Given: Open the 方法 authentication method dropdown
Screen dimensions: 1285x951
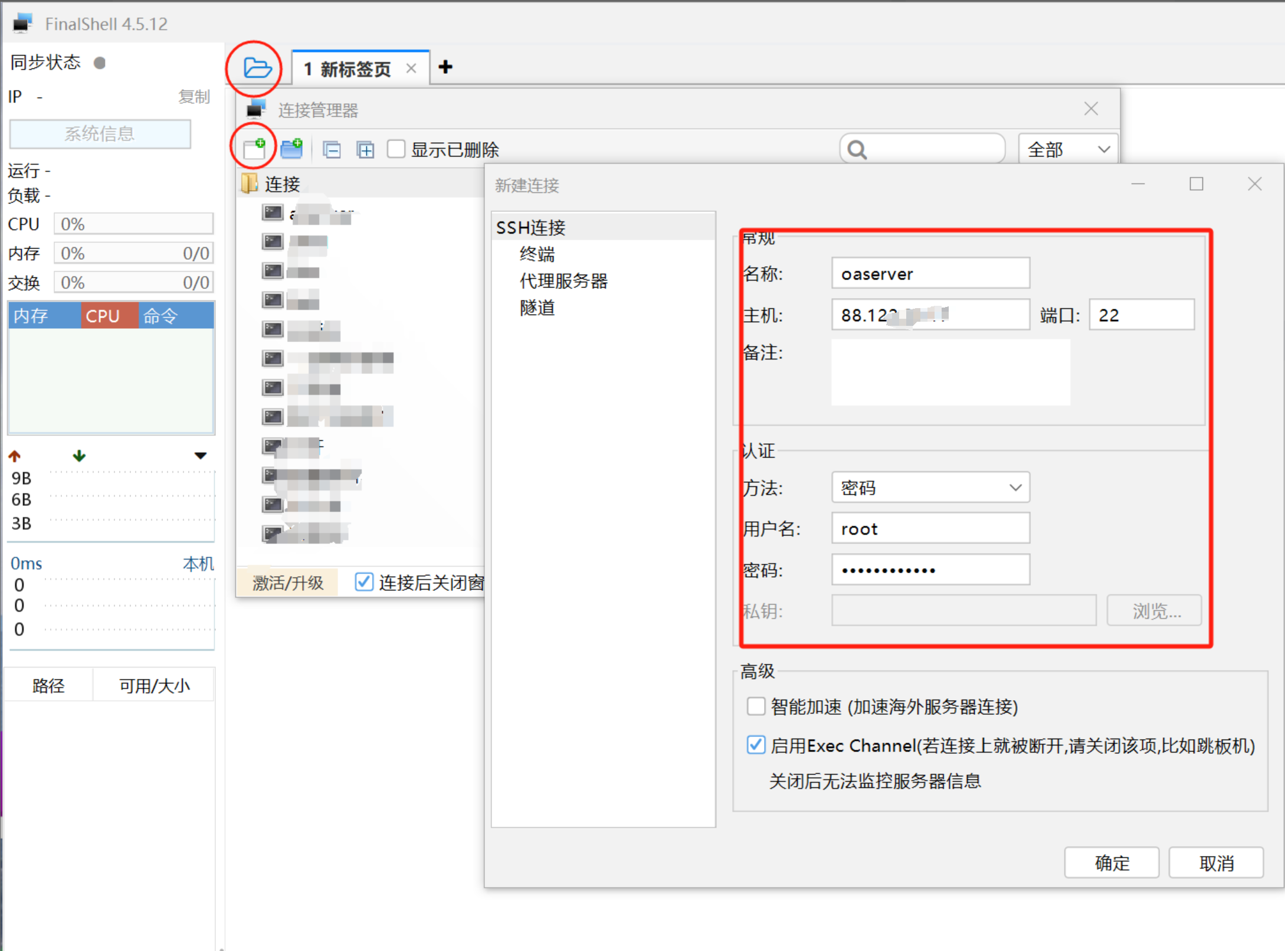Looking at the screenshot, I should pyautogui.click(x=930, y=488).
